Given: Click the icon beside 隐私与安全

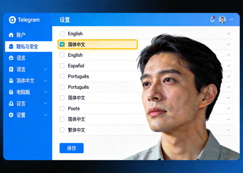Looking at the screenshot, I should [x=11, y=46].
